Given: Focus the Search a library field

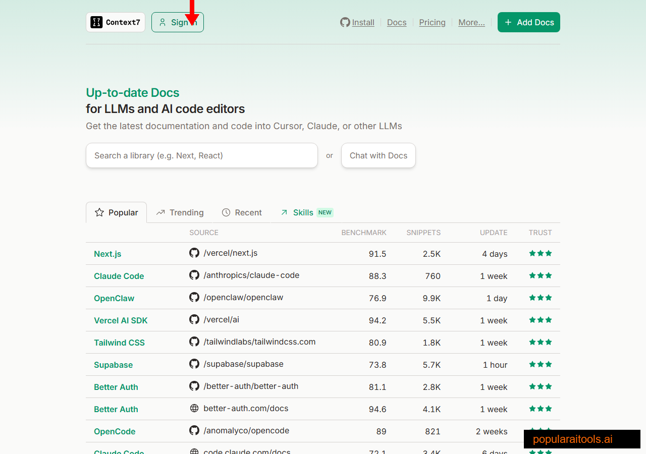Looking at the screenshot, I should pyautogui.click(x=201, y=155).
